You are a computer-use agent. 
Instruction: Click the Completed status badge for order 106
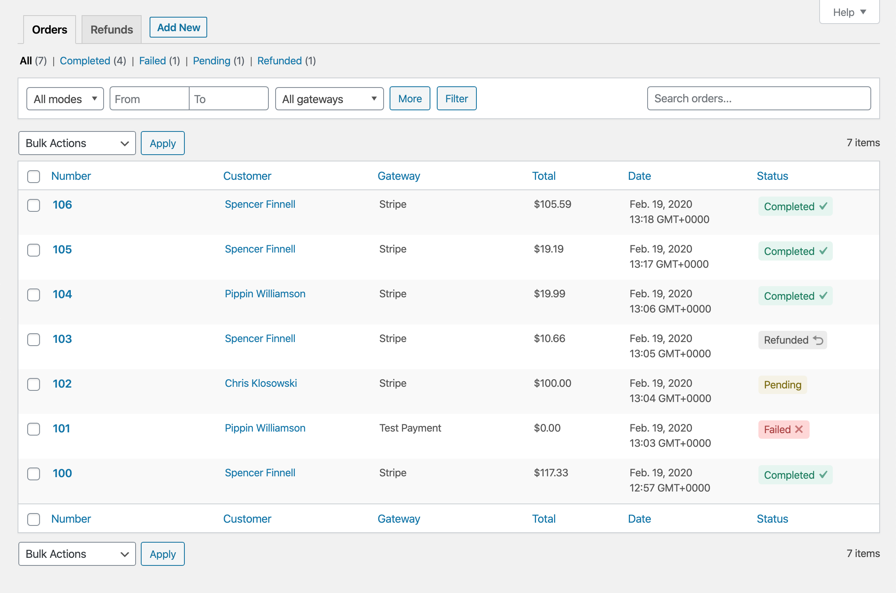(795, 206)
